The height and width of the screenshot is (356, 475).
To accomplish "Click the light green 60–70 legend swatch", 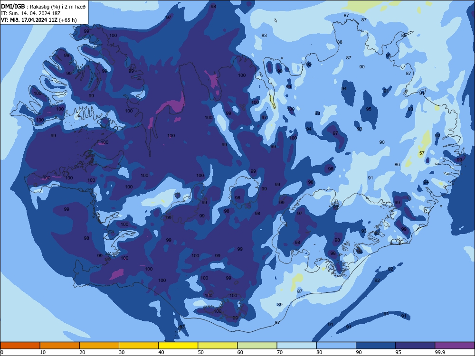I will (x=257, y=346).
